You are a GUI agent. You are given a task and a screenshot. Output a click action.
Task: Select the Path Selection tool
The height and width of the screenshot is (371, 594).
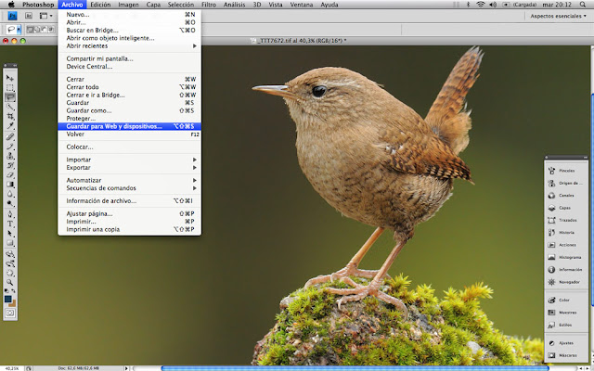tap(10, 234)
